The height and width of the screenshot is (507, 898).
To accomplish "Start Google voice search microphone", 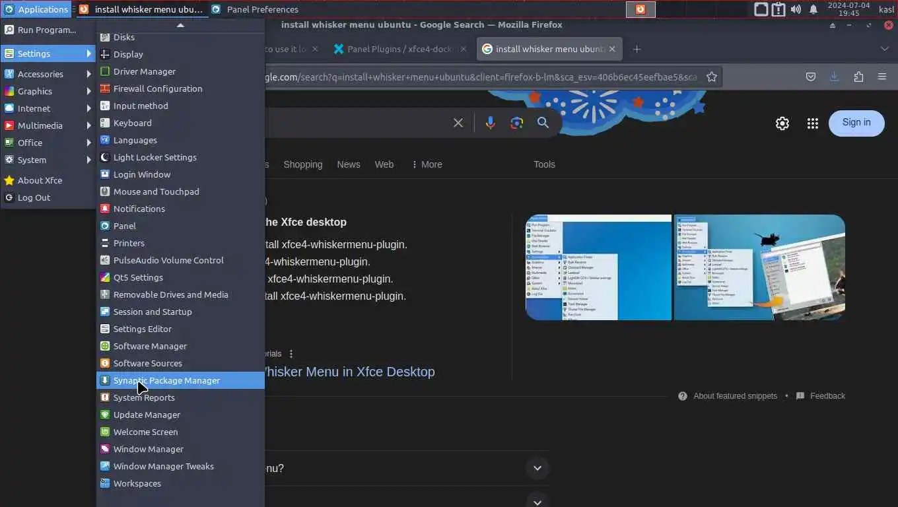I will click(490, 123).
